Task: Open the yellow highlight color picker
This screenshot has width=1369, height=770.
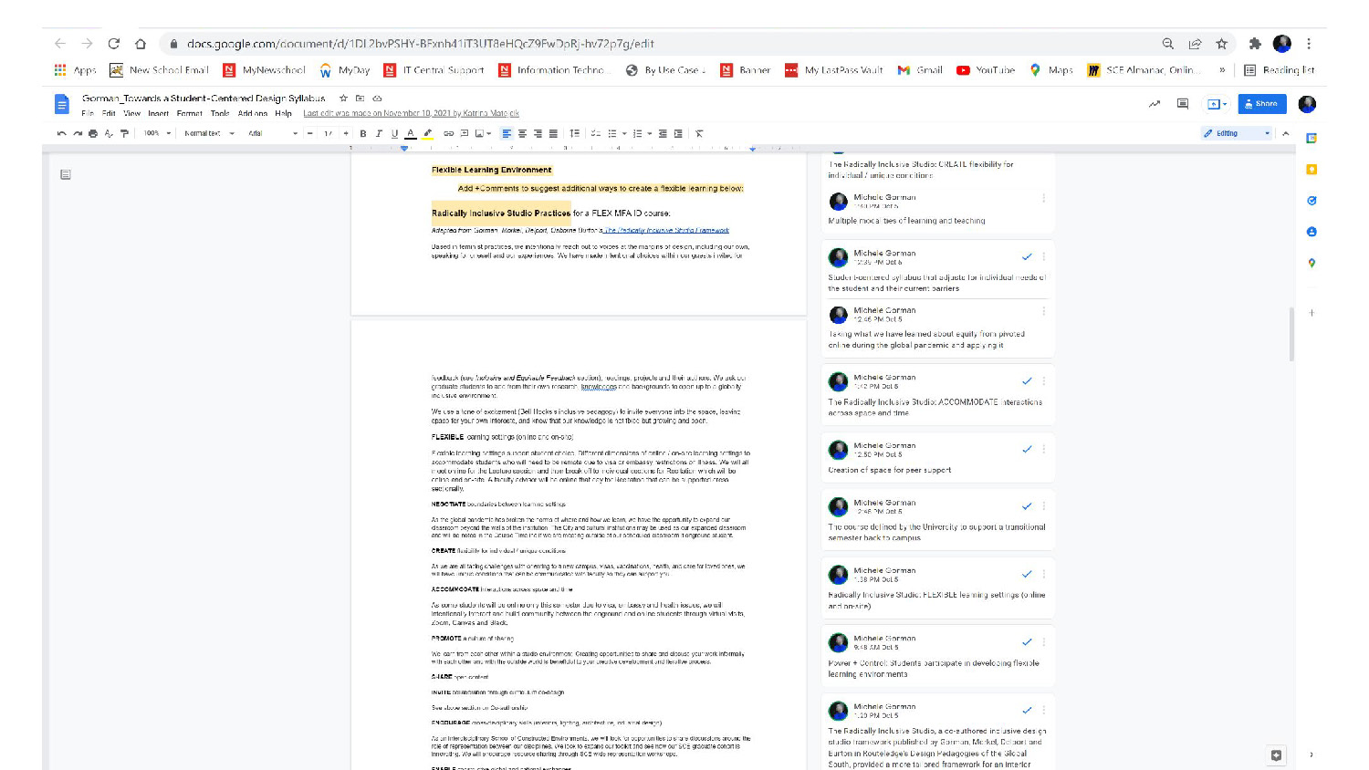Action: coord(427,133)
